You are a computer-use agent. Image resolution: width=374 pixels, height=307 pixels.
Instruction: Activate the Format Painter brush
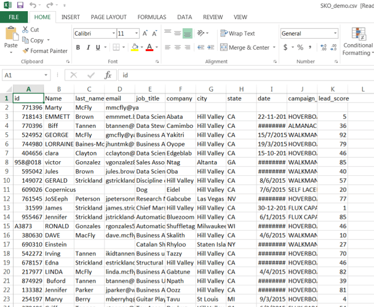pos(25,50)
